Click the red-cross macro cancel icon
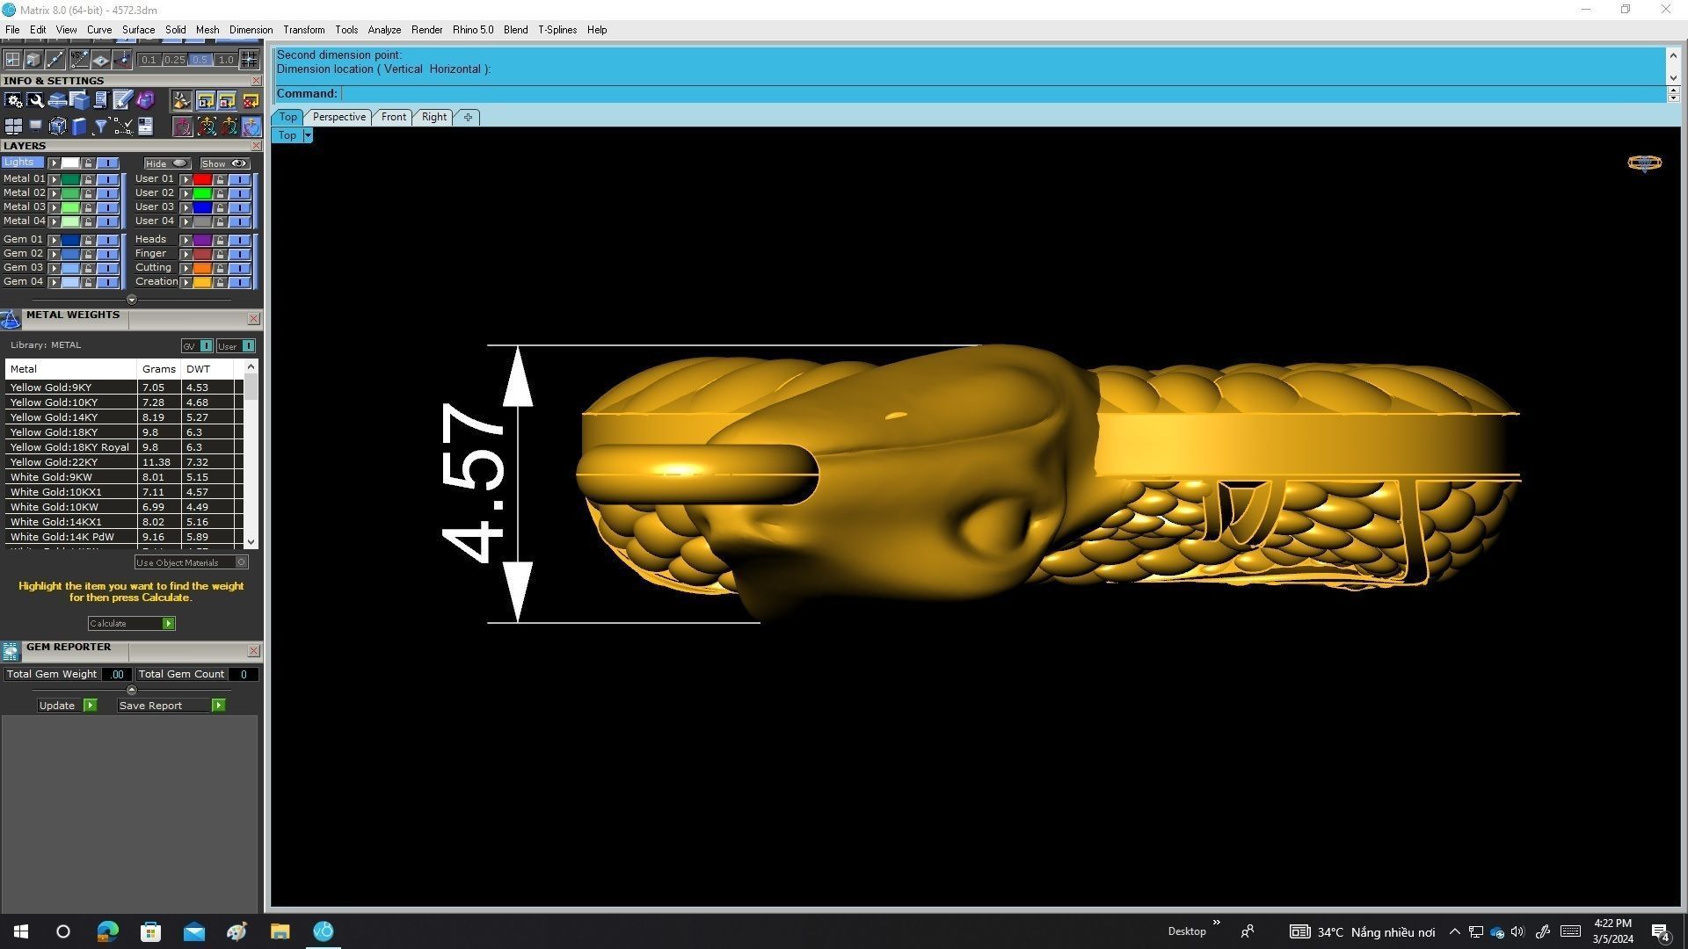This screenshot has height=949, width=1688. click(x=251, y=101)
